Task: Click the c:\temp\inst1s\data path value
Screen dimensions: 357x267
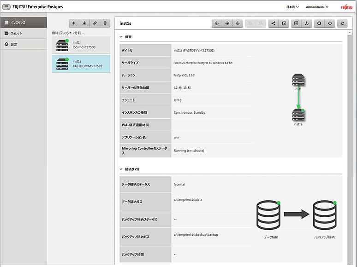Action: tap(188, 200)
